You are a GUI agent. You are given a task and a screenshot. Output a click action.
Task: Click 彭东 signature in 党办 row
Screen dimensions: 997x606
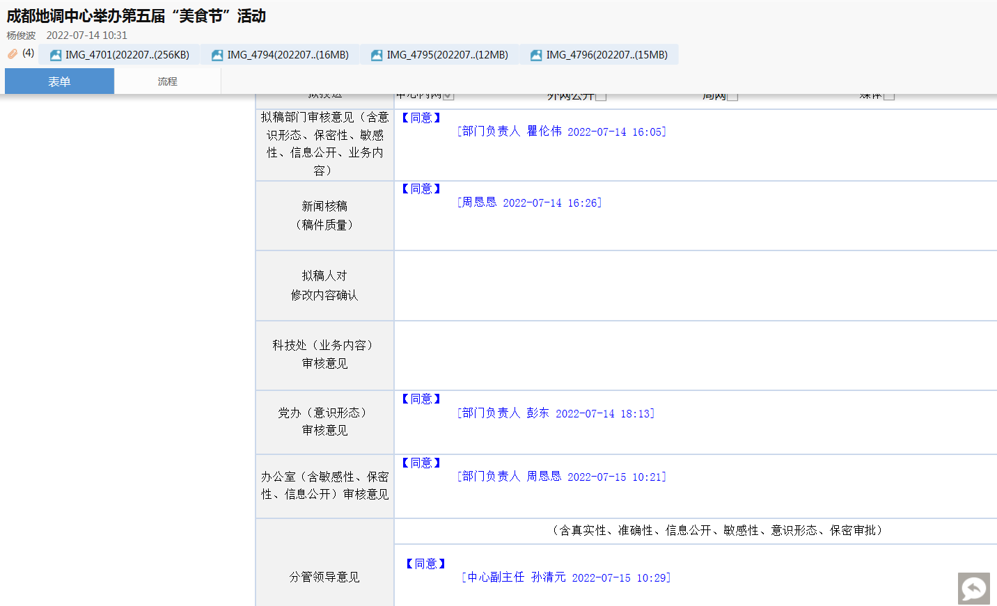click(x=537, y=413)
